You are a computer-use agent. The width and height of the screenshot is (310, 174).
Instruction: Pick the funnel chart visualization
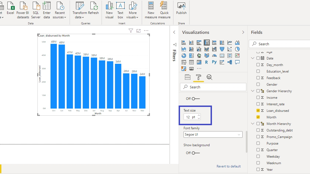coord(222,49)
